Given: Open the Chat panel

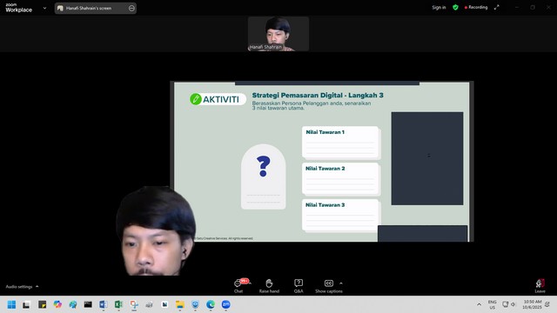Looking at the screenshot, I should click(x=238, y=286).
